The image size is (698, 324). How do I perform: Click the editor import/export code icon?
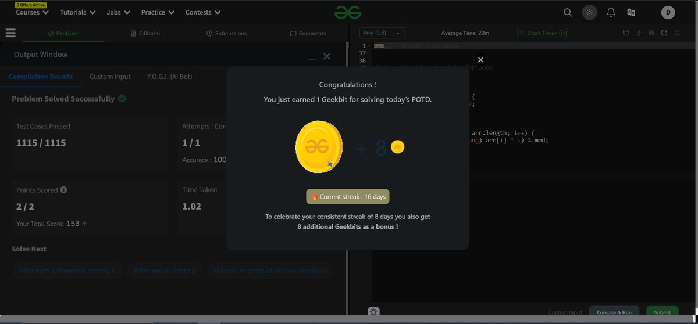coord(638,33)
